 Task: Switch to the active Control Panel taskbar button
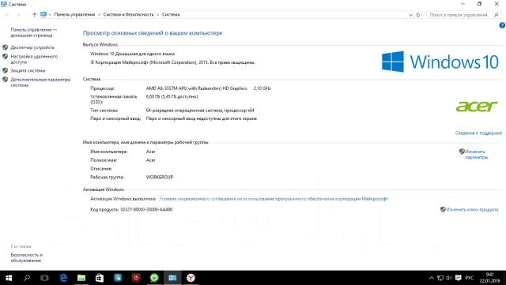(x=172, y=278)
